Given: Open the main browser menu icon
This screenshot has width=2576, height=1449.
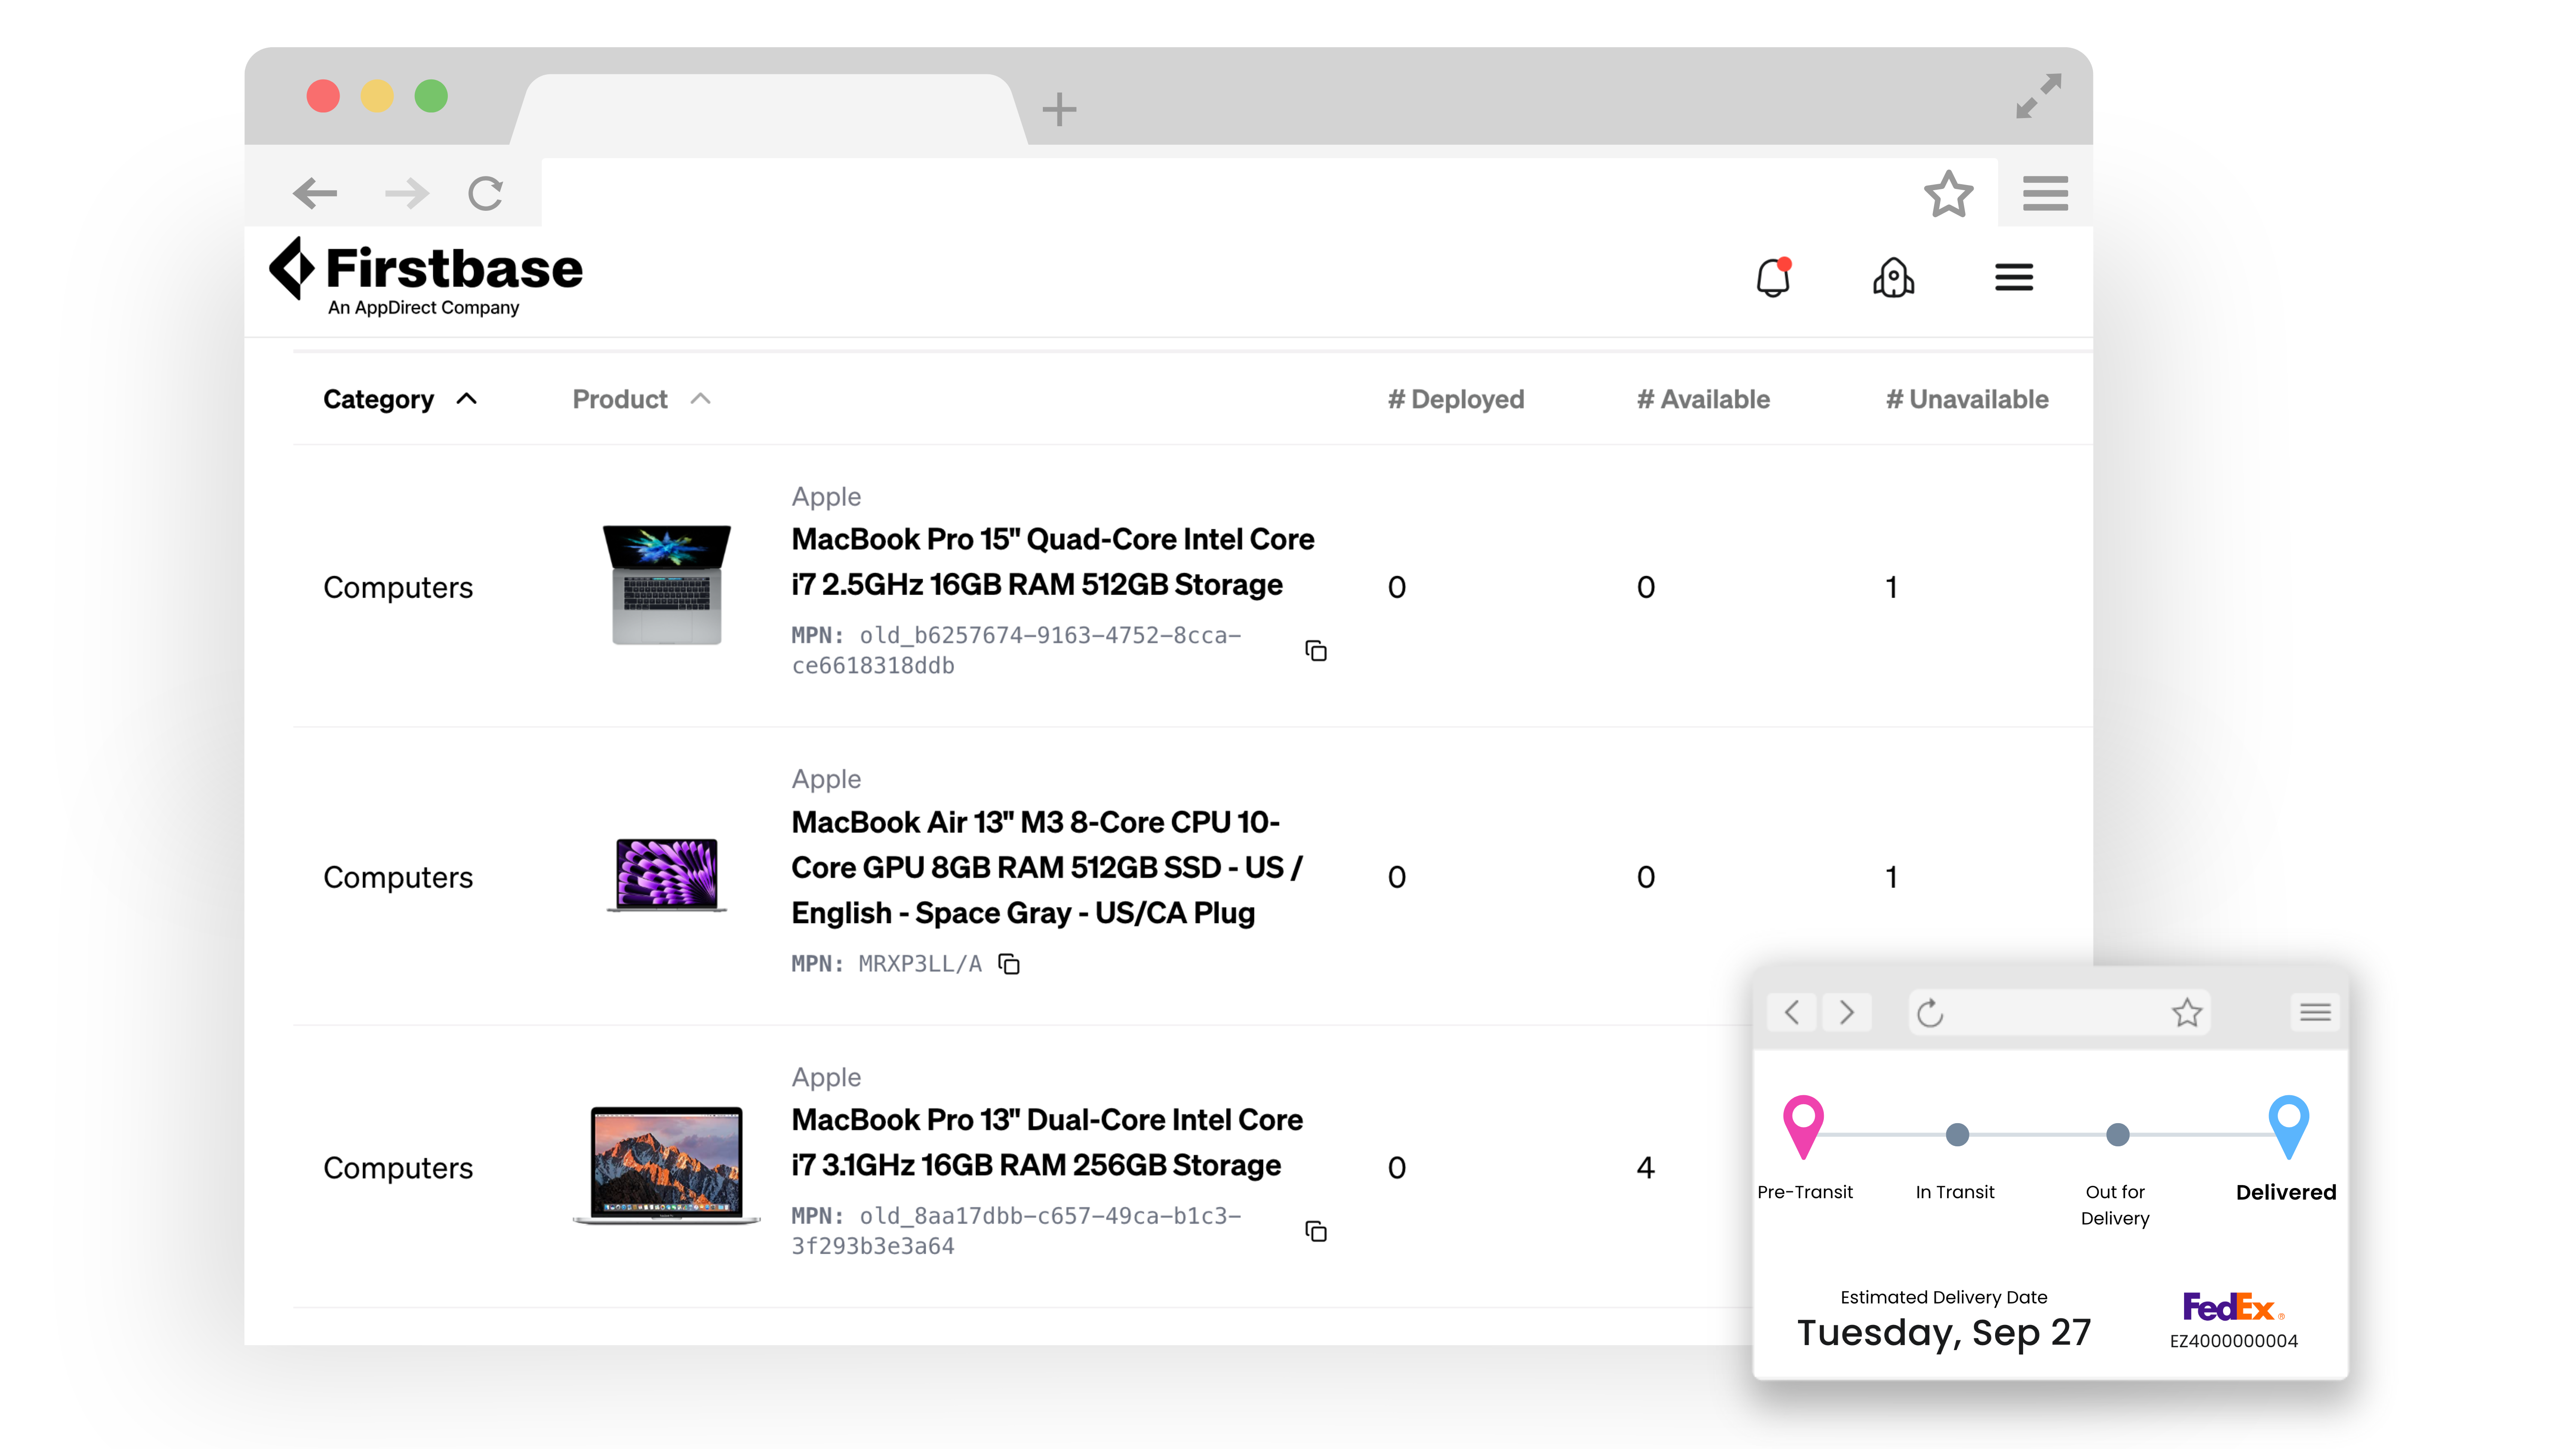Looking at the screenshot, I should pos(2045,193).
